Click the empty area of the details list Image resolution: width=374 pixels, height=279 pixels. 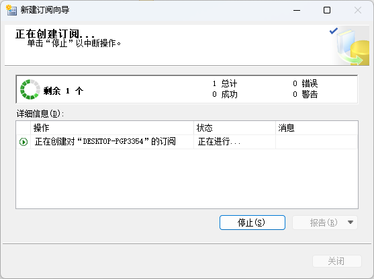point(187,179)
